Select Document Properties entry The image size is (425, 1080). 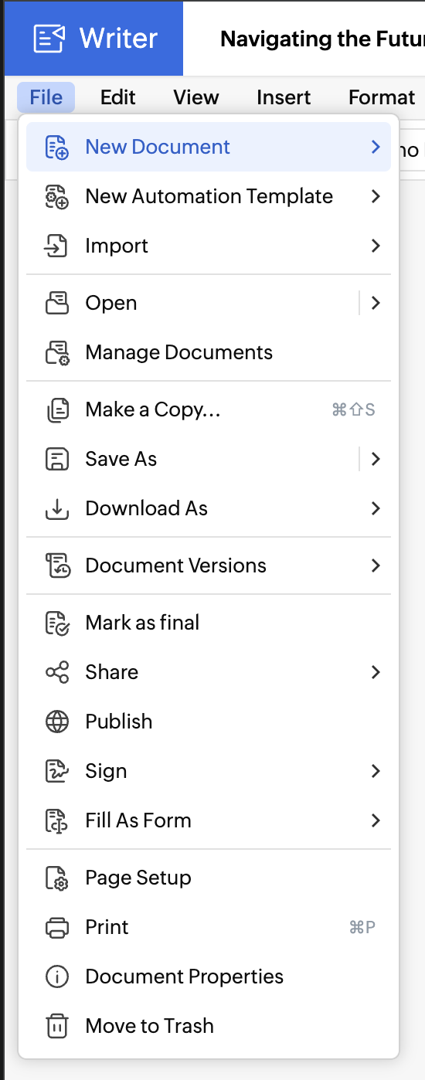click(209, 976)
